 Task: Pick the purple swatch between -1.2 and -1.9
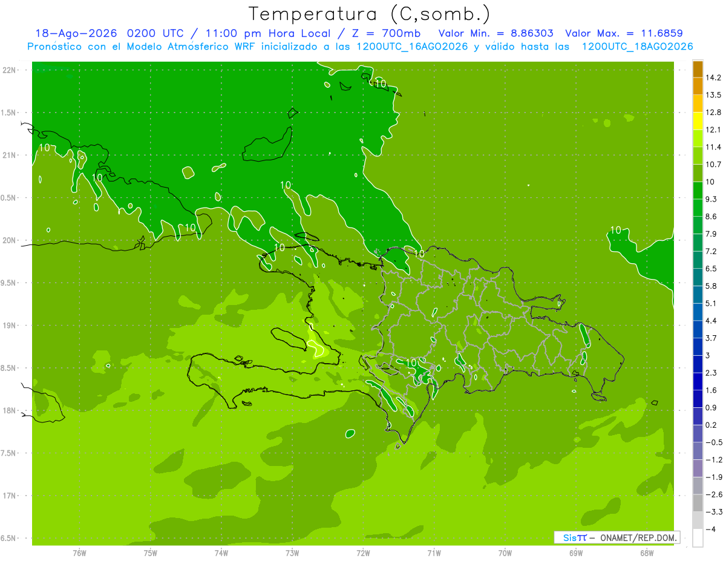(698, 468)
